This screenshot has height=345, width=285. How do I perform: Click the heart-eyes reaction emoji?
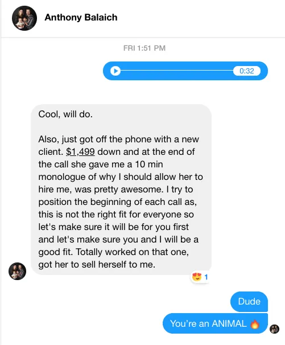click(197, 277)
